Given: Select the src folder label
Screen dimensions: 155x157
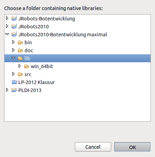Looking at the screenshot, I should (28, 74).
